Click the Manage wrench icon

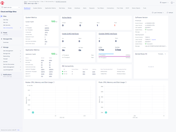tap(2, 47)
